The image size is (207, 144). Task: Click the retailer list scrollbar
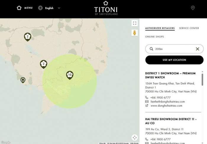tap(202, 80)
